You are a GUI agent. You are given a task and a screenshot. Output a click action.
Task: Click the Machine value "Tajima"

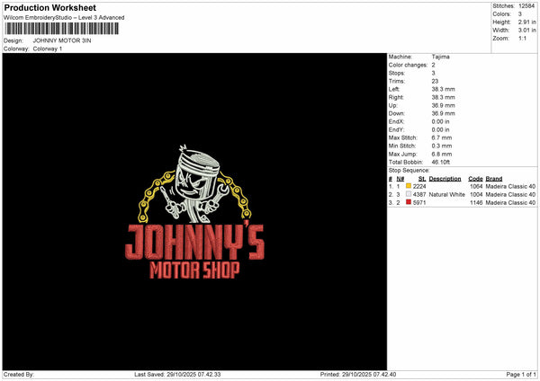click(440, 57)
